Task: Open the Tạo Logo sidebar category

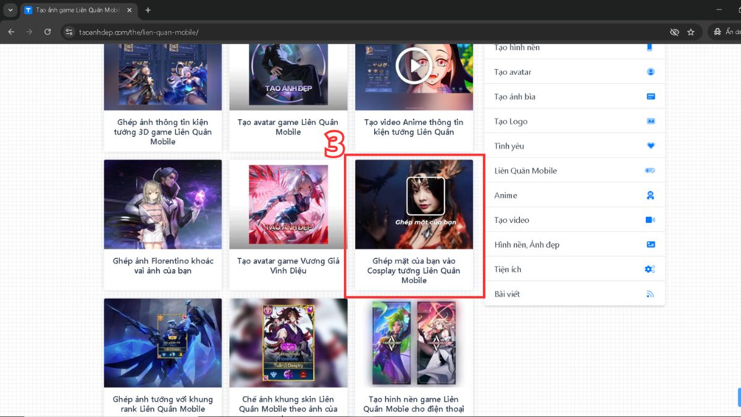Action: point(575,121)
